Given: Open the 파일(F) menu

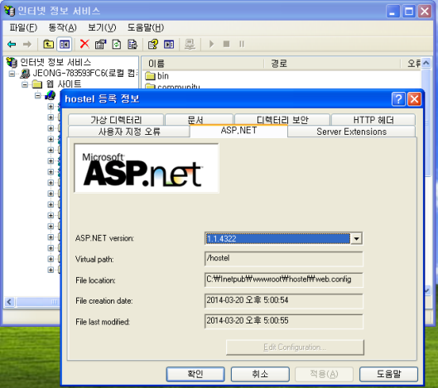Looking at the screenshot, I should click(x=23, y=27).
